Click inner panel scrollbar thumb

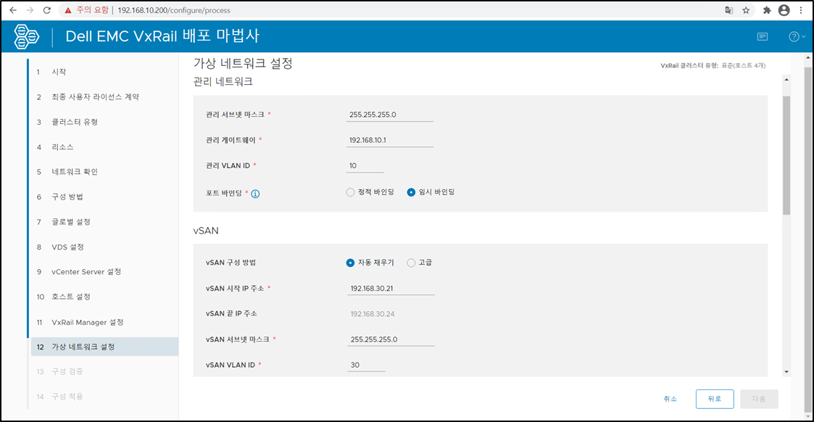(786, 154)
